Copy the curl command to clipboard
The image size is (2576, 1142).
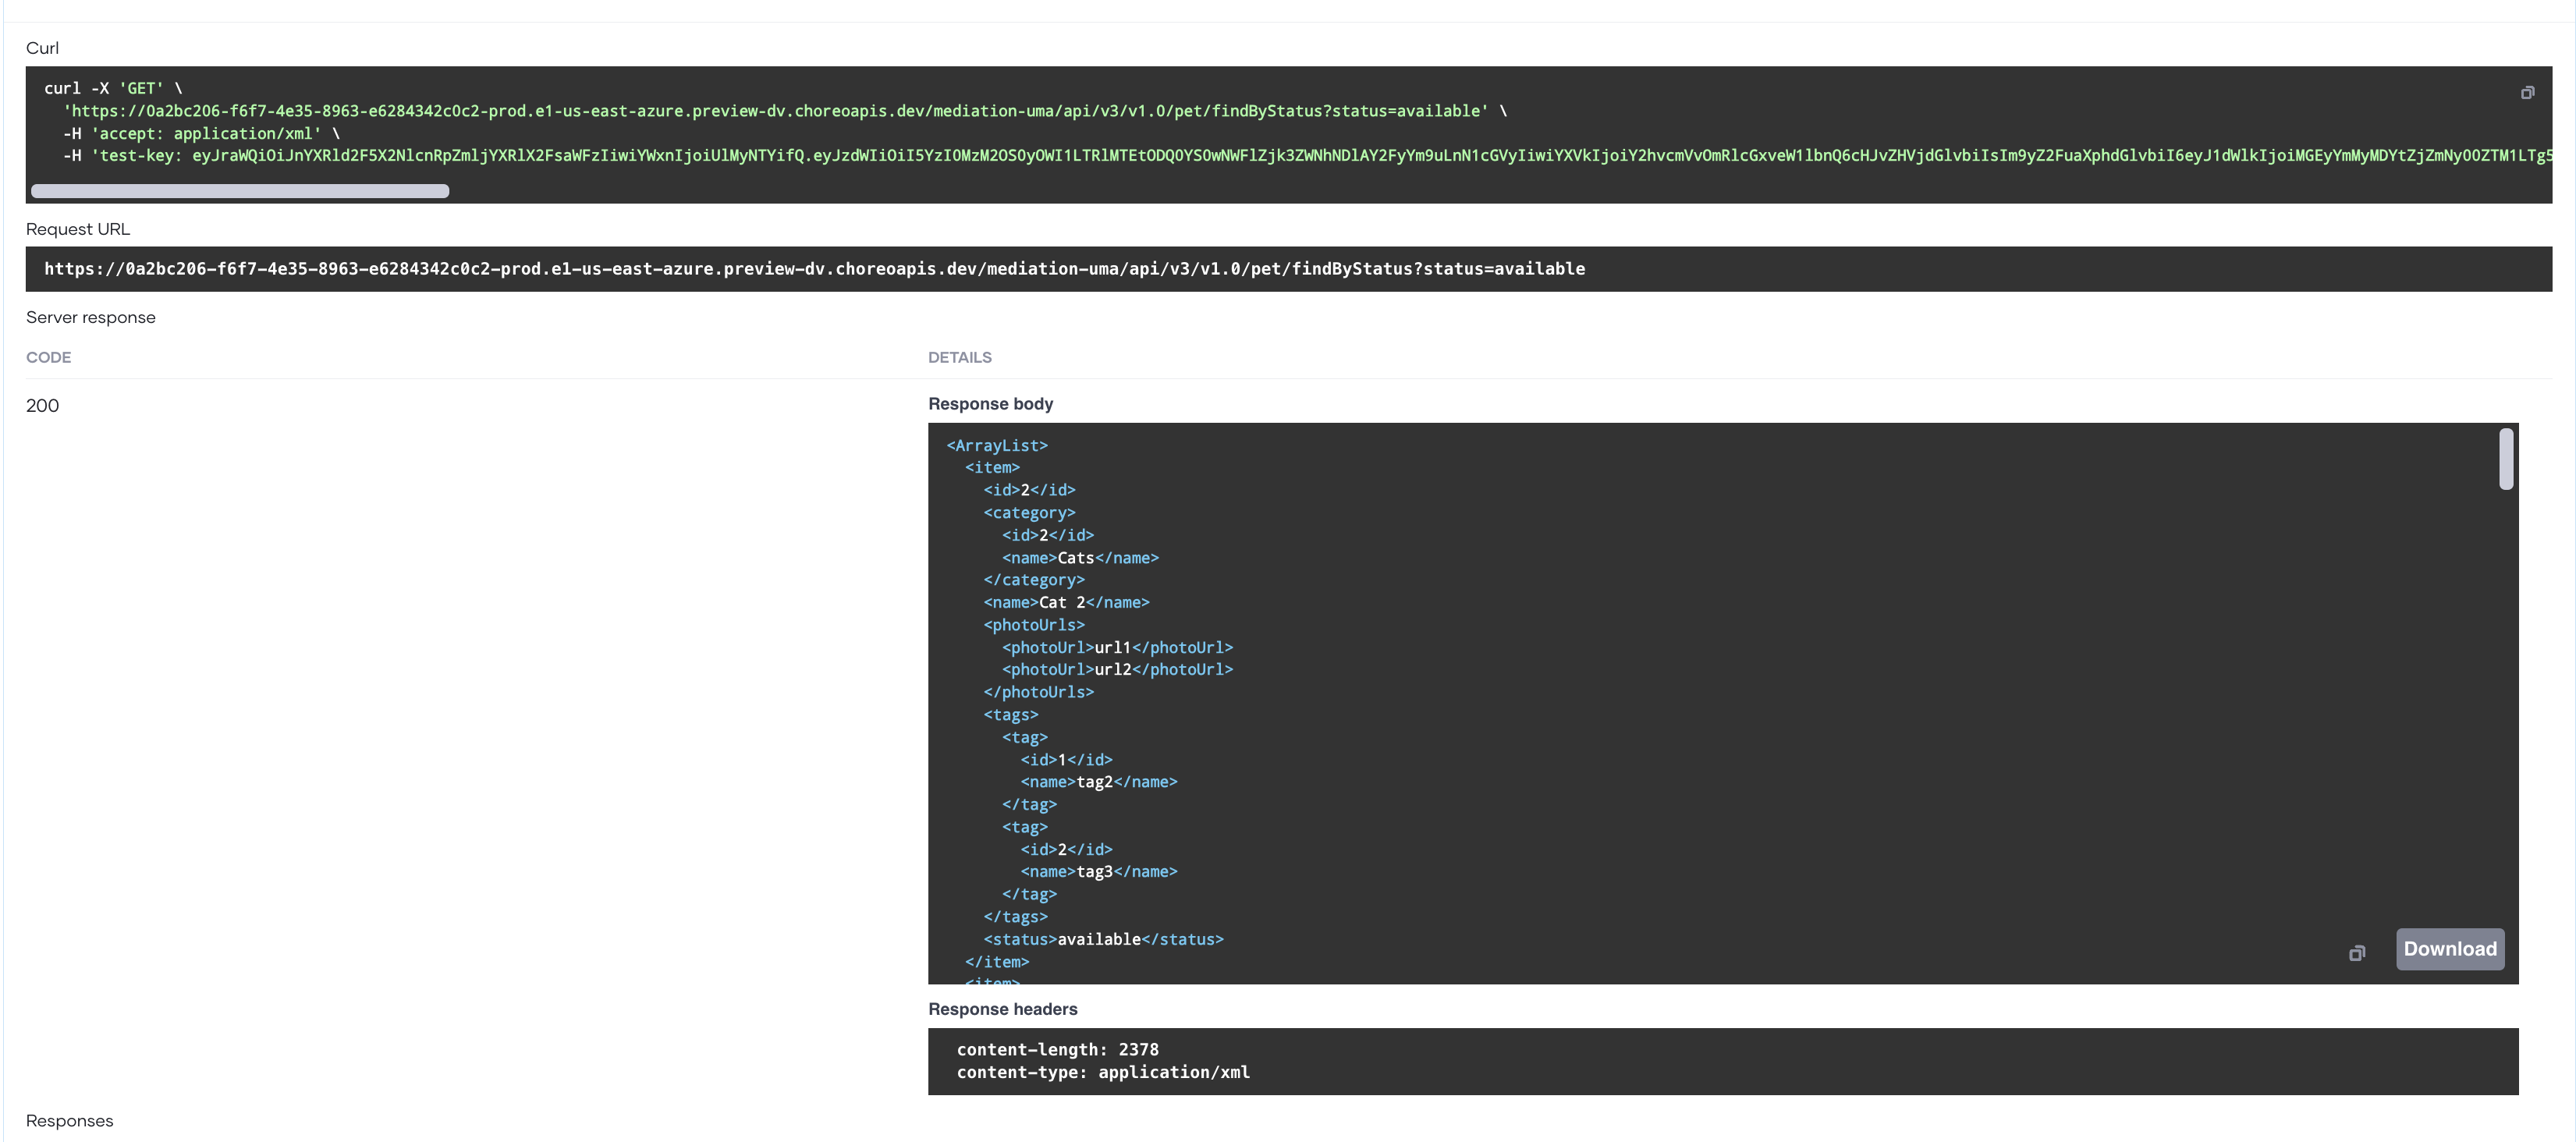pyautogui.click(x=2527, y=93)
